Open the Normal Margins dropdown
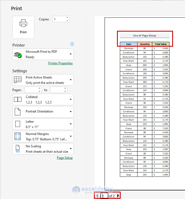Viewport: 185px width, 199px height. 43,136
